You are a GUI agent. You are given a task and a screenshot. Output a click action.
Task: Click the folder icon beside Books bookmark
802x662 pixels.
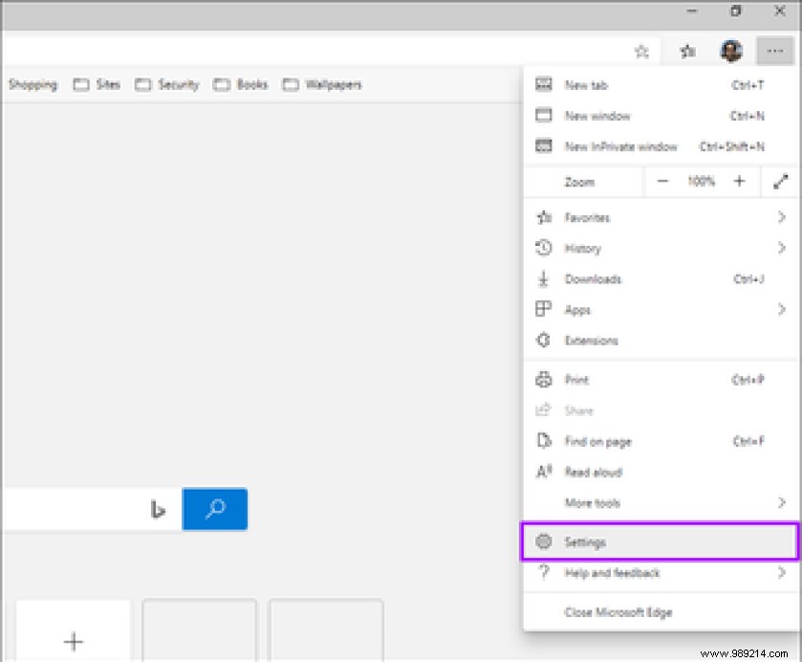(222, 84)
